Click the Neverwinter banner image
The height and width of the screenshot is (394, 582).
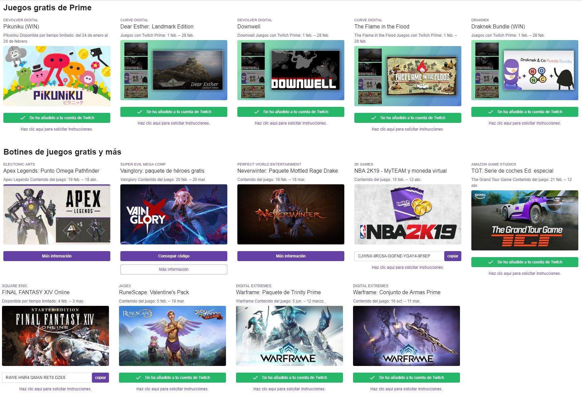pos(291,214)
